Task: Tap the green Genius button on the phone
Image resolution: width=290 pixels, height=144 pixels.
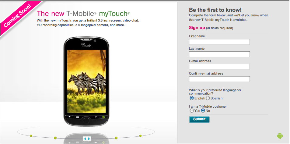Action: point(104,117)
